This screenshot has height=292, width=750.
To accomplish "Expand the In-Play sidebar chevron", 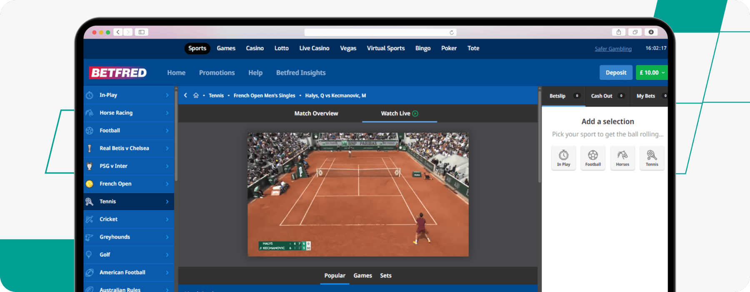I will pyautogui.click(x=167, y=95).
